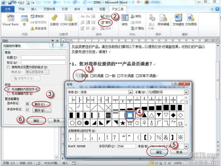Open the 来自 character set dropdown

[186, 146]
